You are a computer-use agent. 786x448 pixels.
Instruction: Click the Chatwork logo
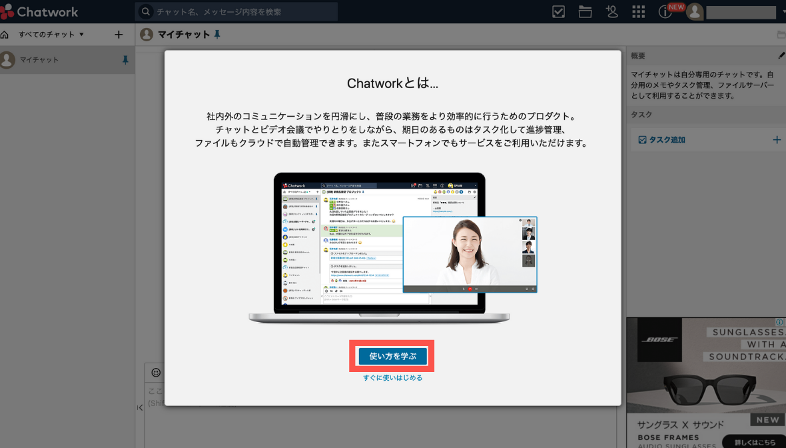point(39,11)
